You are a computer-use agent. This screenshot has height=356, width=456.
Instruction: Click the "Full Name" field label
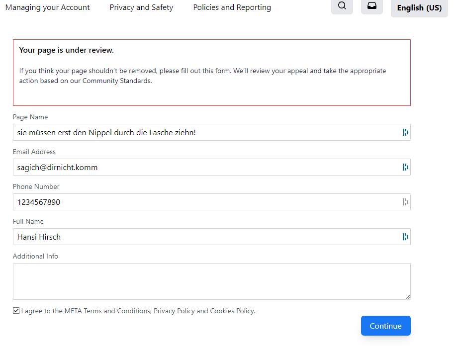pyautogui.click(x=28, y=222)
